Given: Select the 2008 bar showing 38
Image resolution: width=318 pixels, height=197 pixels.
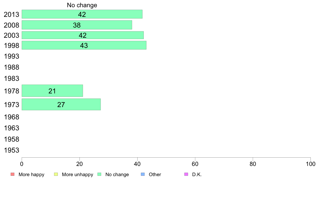Looking at the screenshot, I should (77, 25).
